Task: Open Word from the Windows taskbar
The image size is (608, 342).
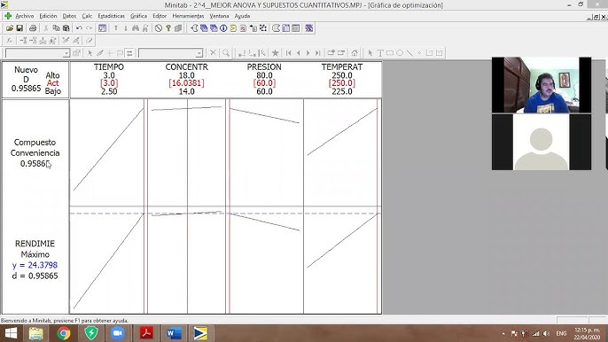Action: point(174,333)
